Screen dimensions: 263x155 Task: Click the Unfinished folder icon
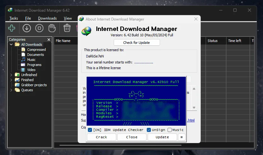[x=17, y=75]
